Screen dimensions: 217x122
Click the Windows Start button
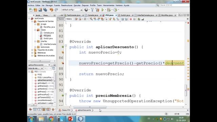point(32,119)
